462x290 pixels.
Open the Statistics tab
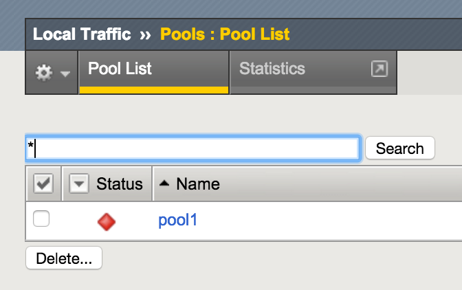pos(272,69)
